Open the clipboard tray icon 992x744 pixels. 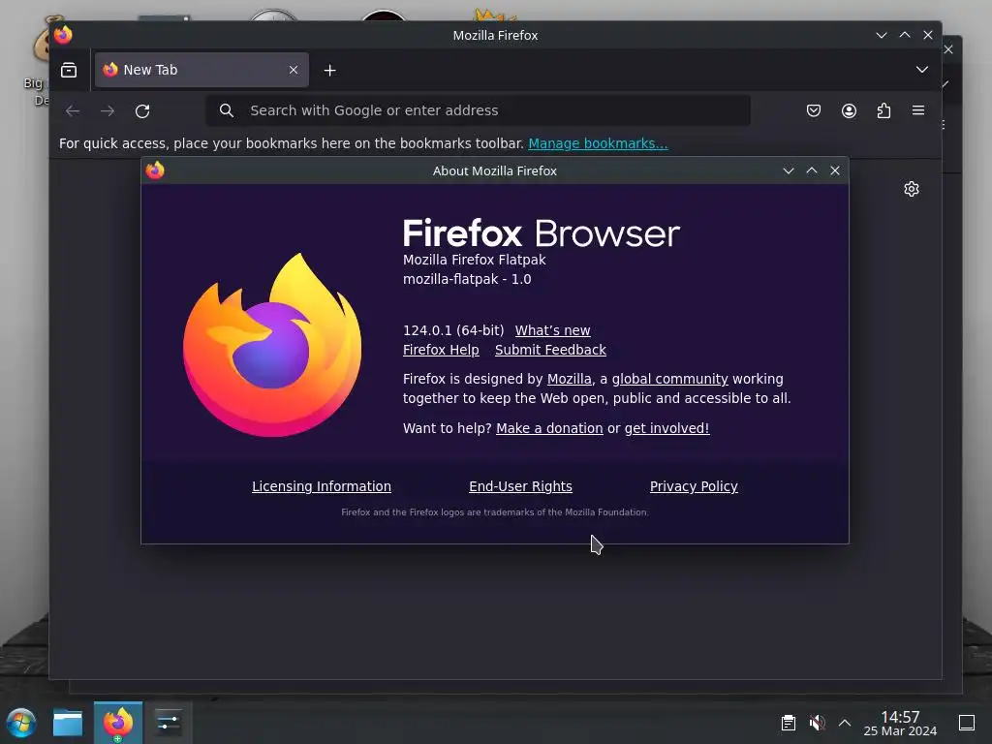[x=789, y=723]
